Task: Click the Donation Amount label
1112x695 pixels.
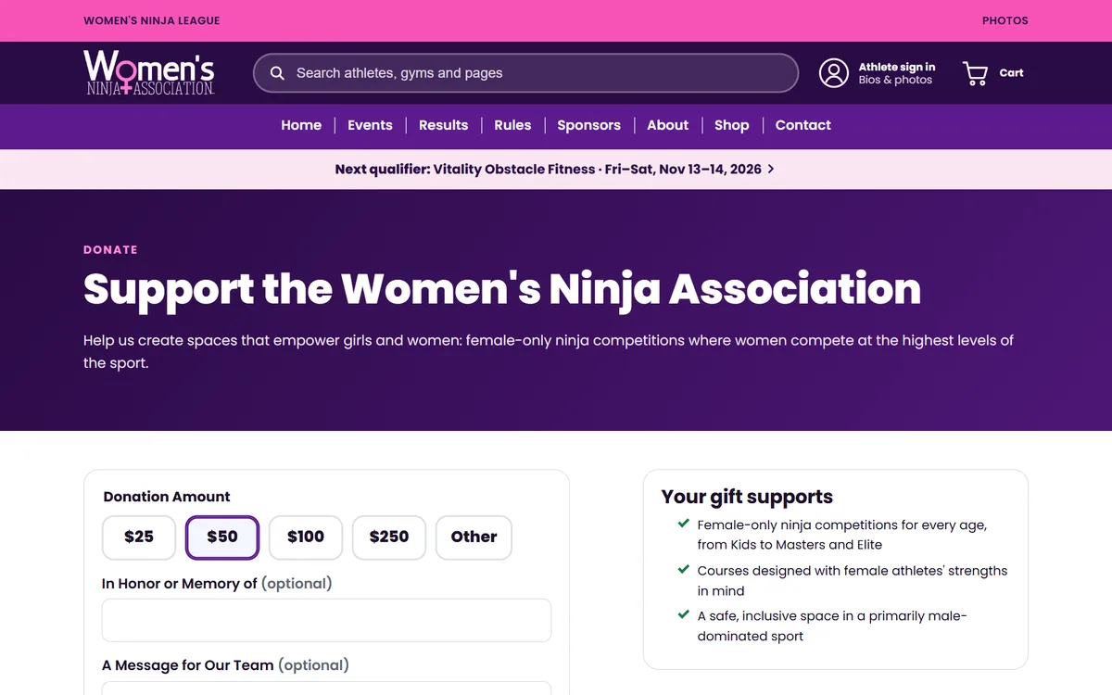Action: click(x=167, y=497)
